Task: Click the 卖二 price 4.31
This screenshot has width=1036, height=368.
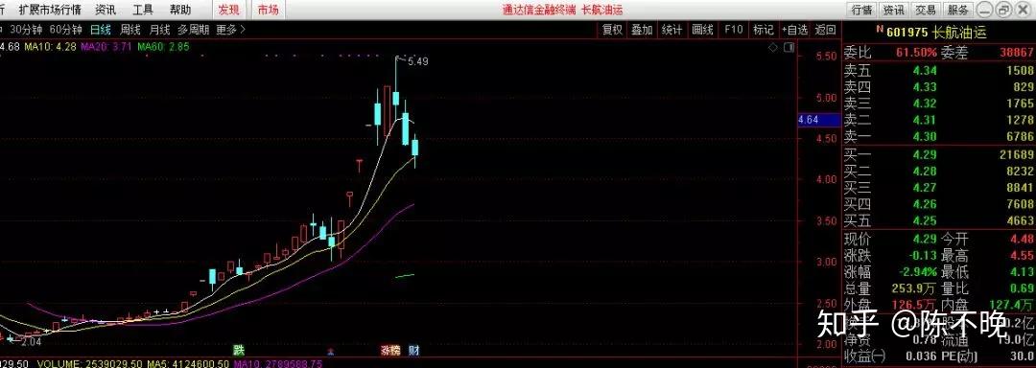Action: 925,120
